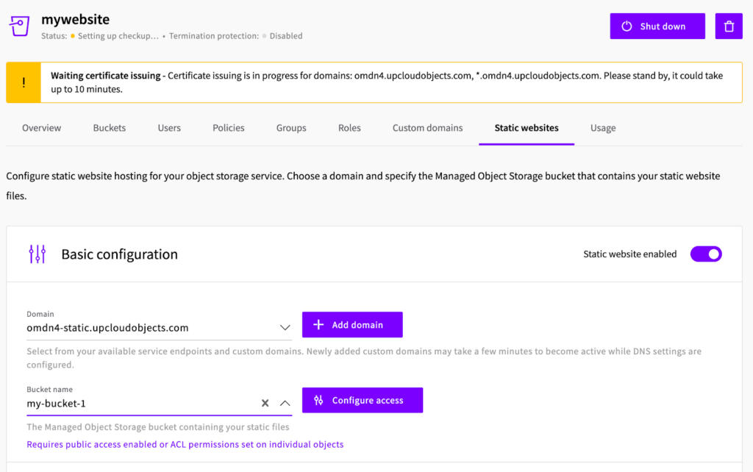
Task: Click the Termination protection Disabled text
Action: pyautogui.click(x=236, y=36)
